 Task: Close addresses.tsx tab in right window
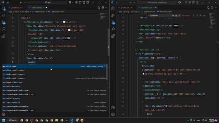pos(156,8)
